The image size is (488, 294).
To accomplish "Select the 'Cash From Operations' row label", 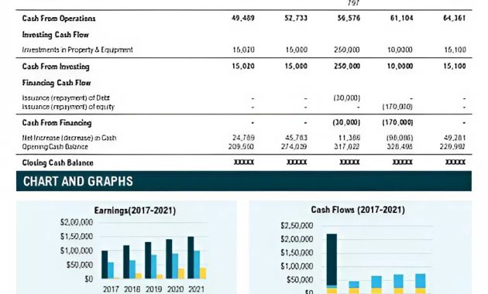I will pyautogui.click(x=59, y=19).
